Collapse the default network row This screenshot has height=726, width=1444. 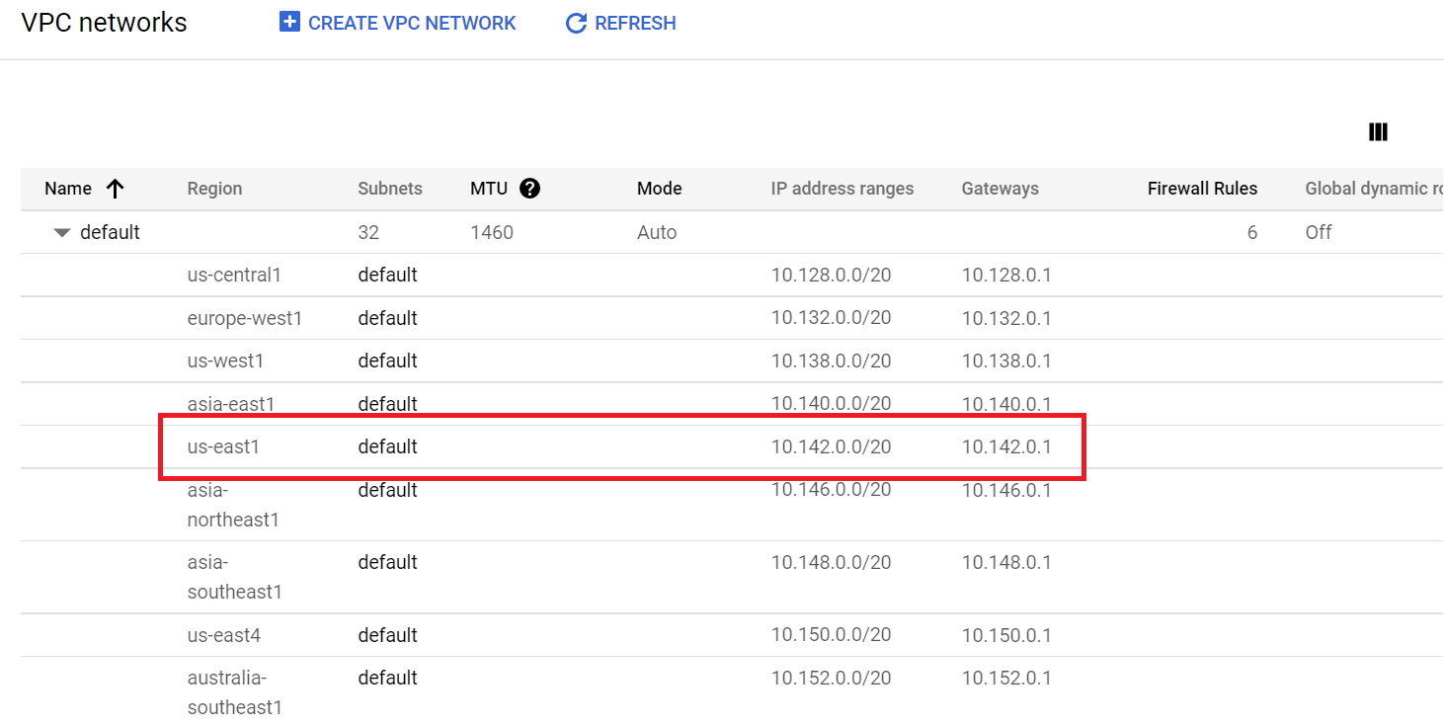tap(62, 233)
